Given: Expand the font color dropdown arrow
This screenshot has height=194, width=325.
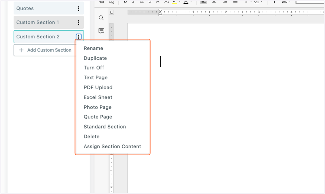Looking at the screenshot, I should 191,2.
